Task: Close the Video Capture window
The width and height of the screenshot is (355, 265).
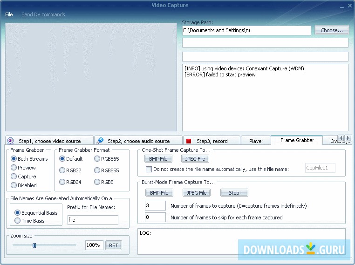Action: point(350,6)
